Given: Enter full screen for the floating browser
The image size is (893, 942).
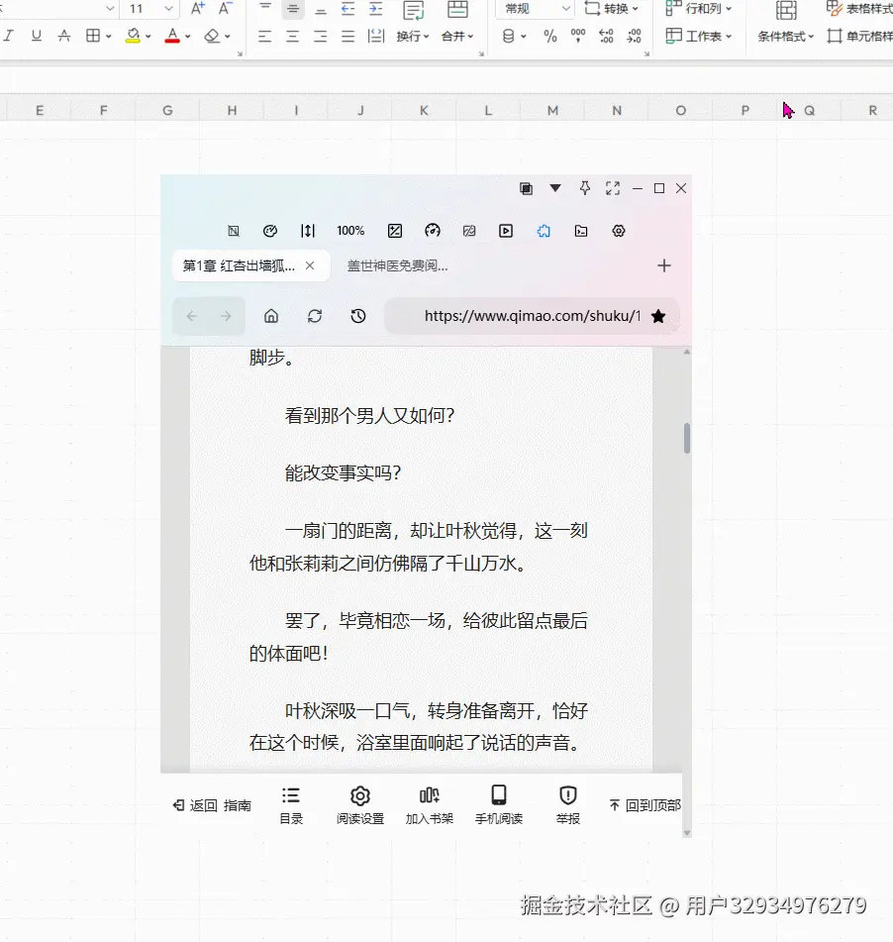Looking at the screenshot, I should click(x=613, y=188).
